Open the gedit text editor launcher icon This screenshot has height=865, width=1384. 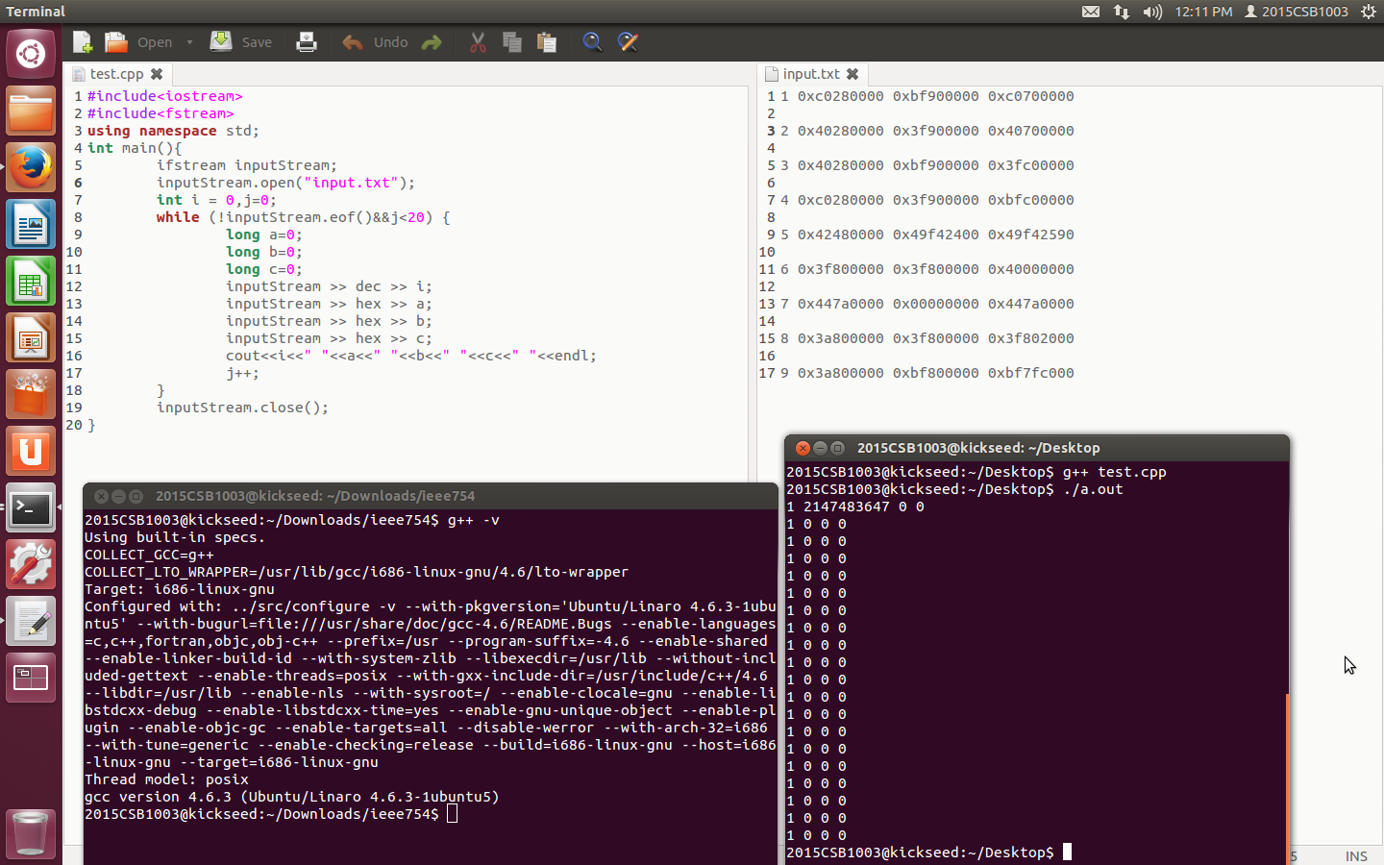(31, 621)
